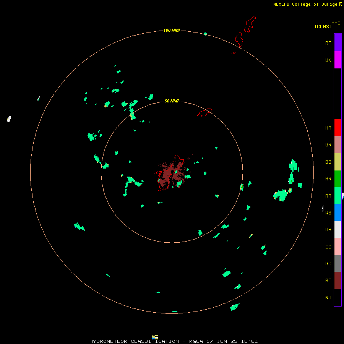Click the RA light green legend swatch

(x=338, y=196)
